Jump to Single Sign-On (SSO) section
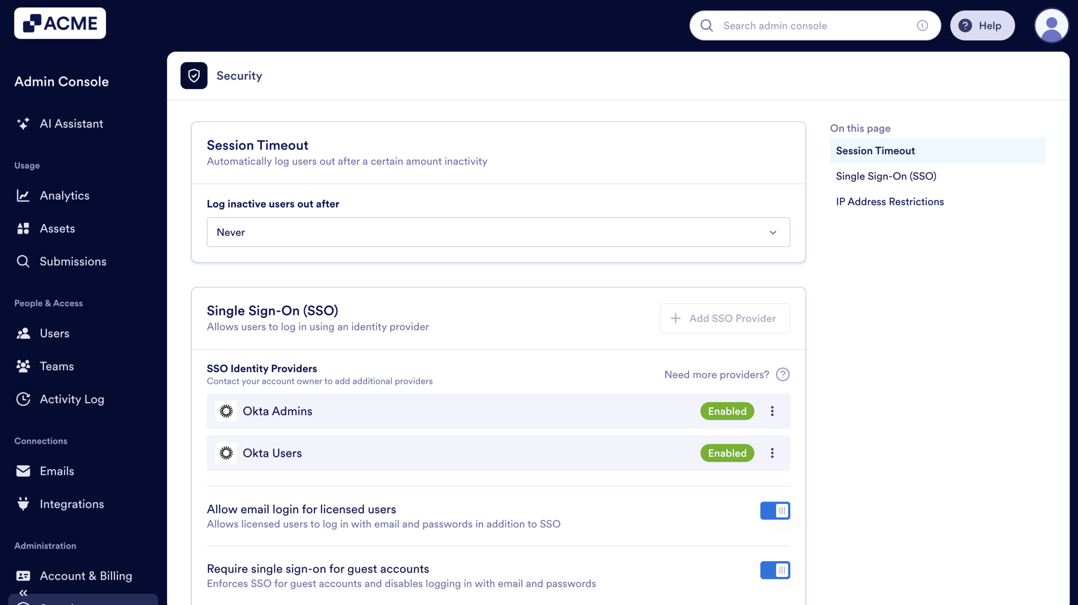This screenshot has height=605, width=1078. tap(886, 176)
